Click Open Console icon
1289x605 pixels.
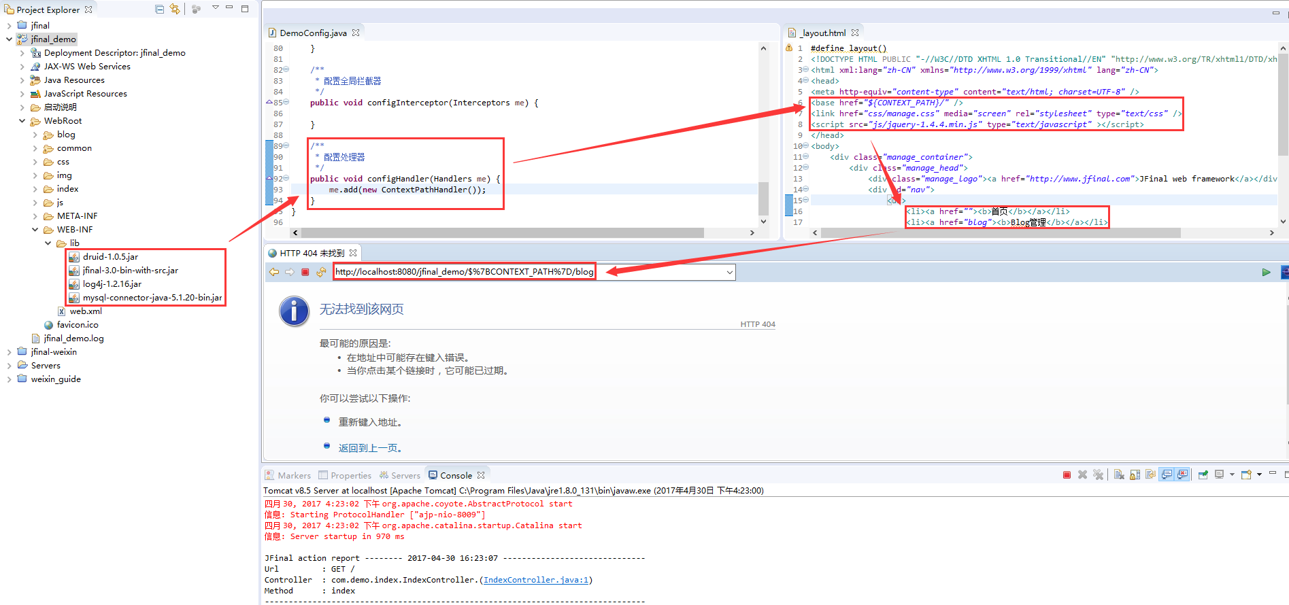(1246, 474)
